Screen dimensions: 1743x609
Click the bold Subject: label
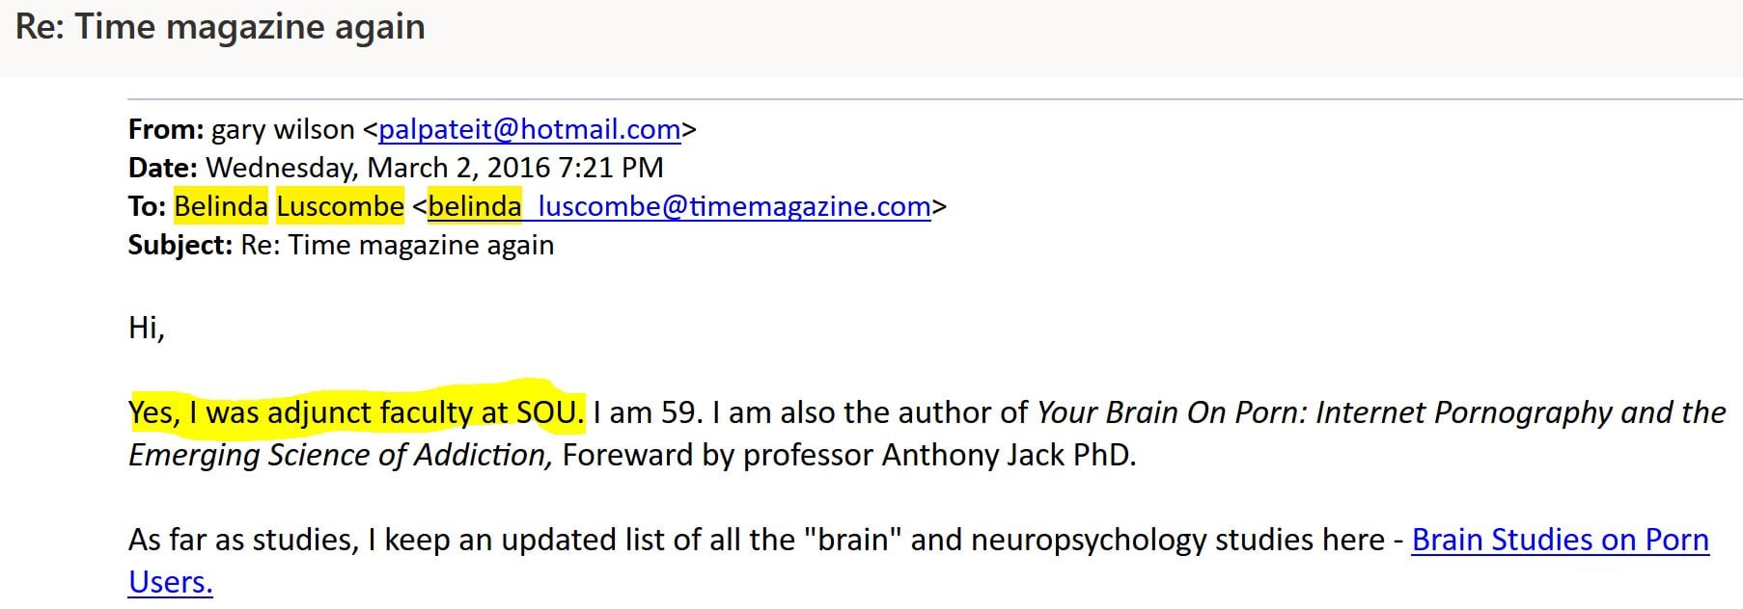pyautogui.click(x=180, y=245)
